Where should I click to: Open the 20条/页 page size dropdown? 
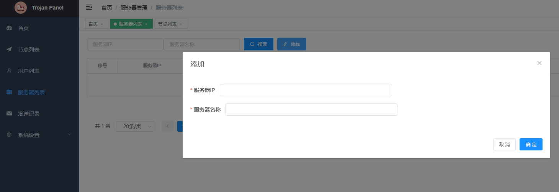pyautogui.click(x=135, y=126)
